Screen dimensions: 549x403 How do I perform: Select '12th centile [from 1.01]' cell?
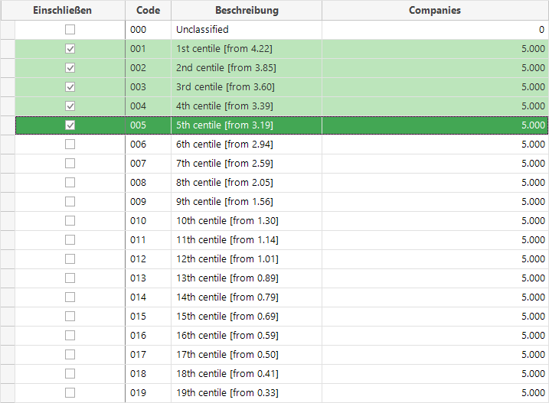point(247,259)
